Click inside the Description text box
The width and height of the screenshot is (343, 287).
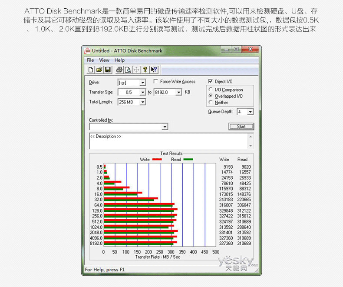(x=168, y=141)
